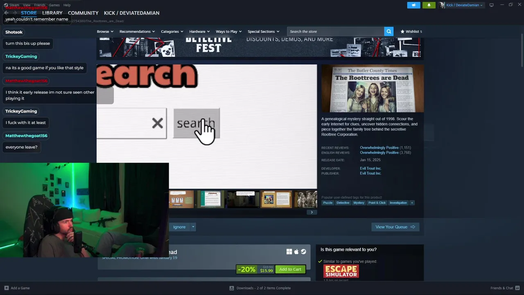Expand the Ways to Play dropdown
Screen dimensions: 524x295
(x=228, y=32)
